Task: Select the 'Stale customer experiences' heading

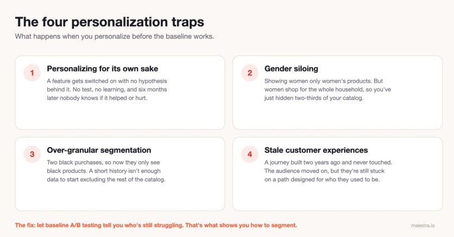Action: (x=316, y=150)
